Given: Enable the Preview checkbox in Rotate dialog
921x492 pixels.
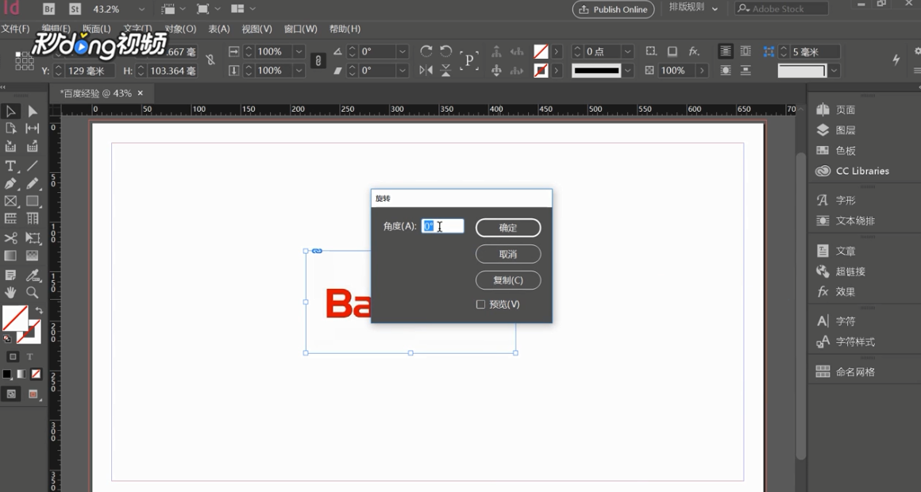Looking at the screenshot, I should pyautogui.click(x=480, y=304).
